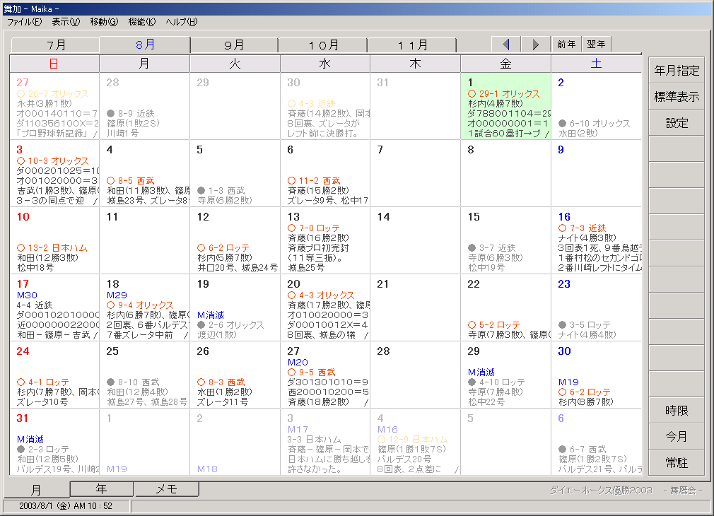The width and height of the screenshot is (714, 516).
Task: Select the August 13 calendar cell
Action: point(324,240)
